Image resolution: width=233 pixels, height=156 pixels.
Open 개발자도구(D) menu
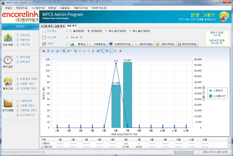pos(81,8)
